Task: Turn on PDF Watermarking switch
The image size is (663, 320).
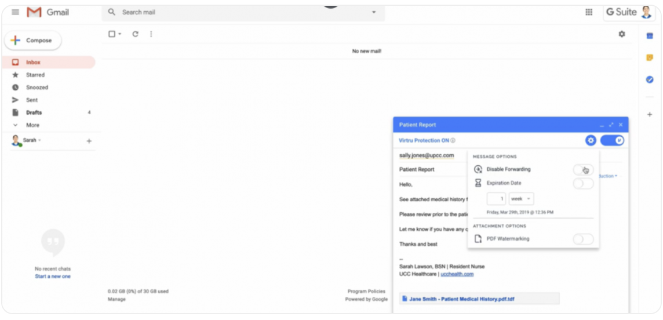Action: click(x=583, y=239)
